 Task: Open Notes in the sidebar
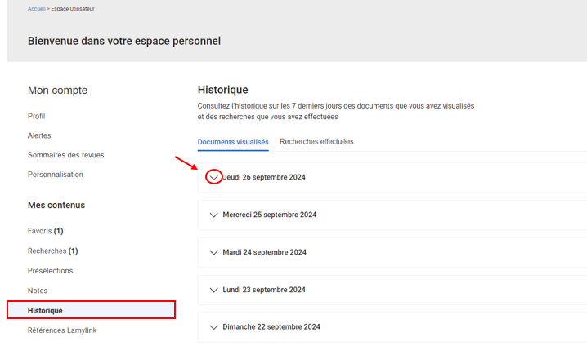tap(38, 291)
